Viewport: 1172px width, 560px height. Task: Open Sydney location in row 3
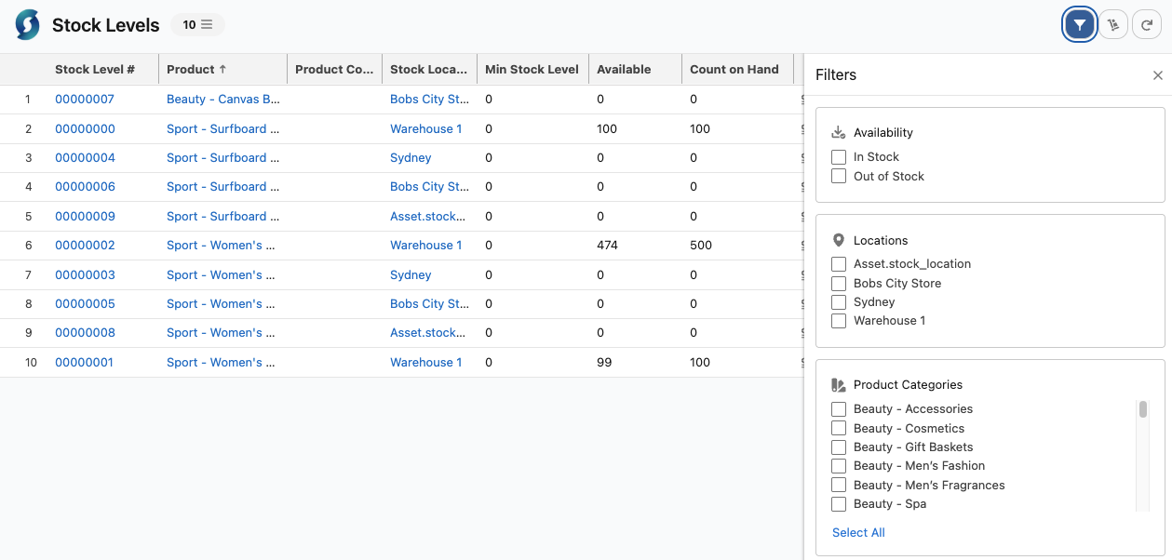[411, 158]
